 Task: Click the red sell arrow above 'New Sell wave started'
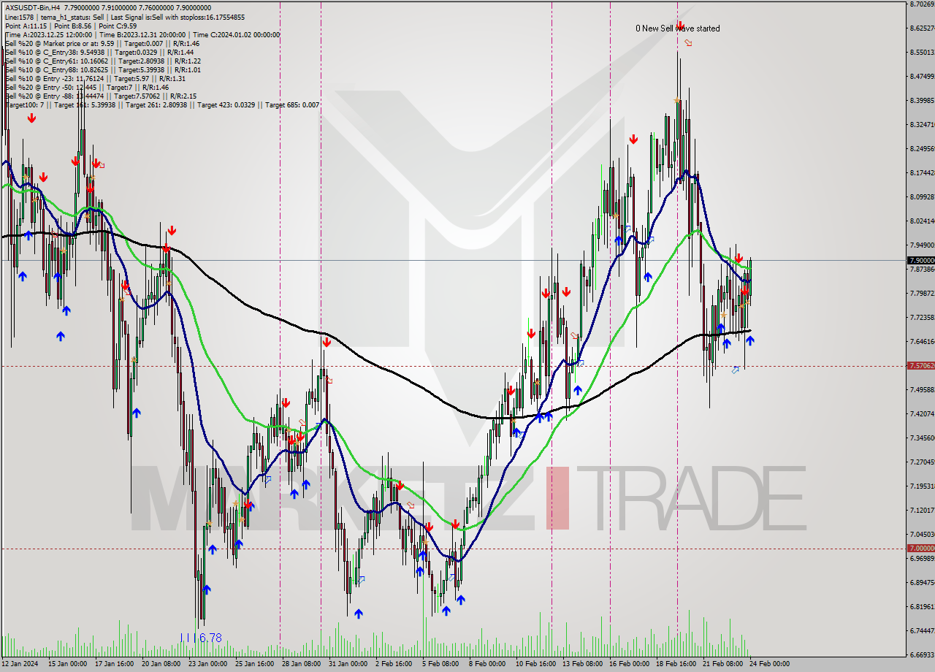680,26
